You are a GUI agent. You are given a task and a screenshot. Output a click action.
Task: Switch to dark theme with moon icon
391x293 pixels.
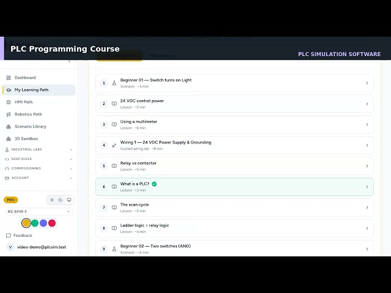pyautogui.click(x=60, y=200)
